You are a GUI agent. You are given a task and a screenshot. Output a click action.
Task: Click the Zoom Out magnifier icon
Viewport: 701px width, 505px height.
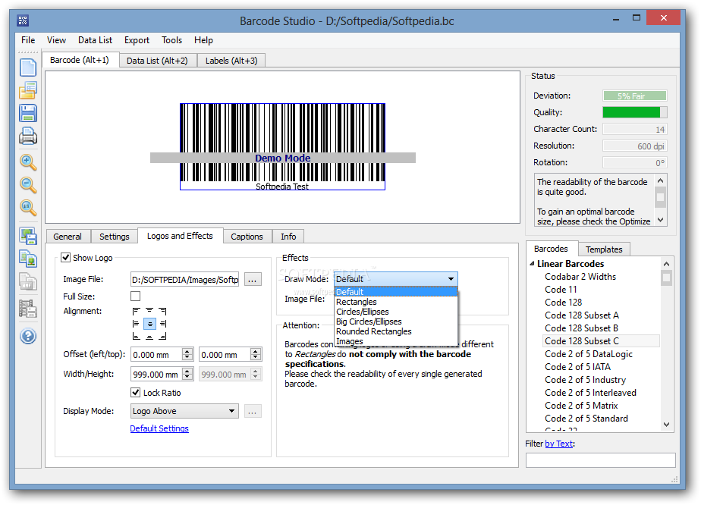pos(28,184)
